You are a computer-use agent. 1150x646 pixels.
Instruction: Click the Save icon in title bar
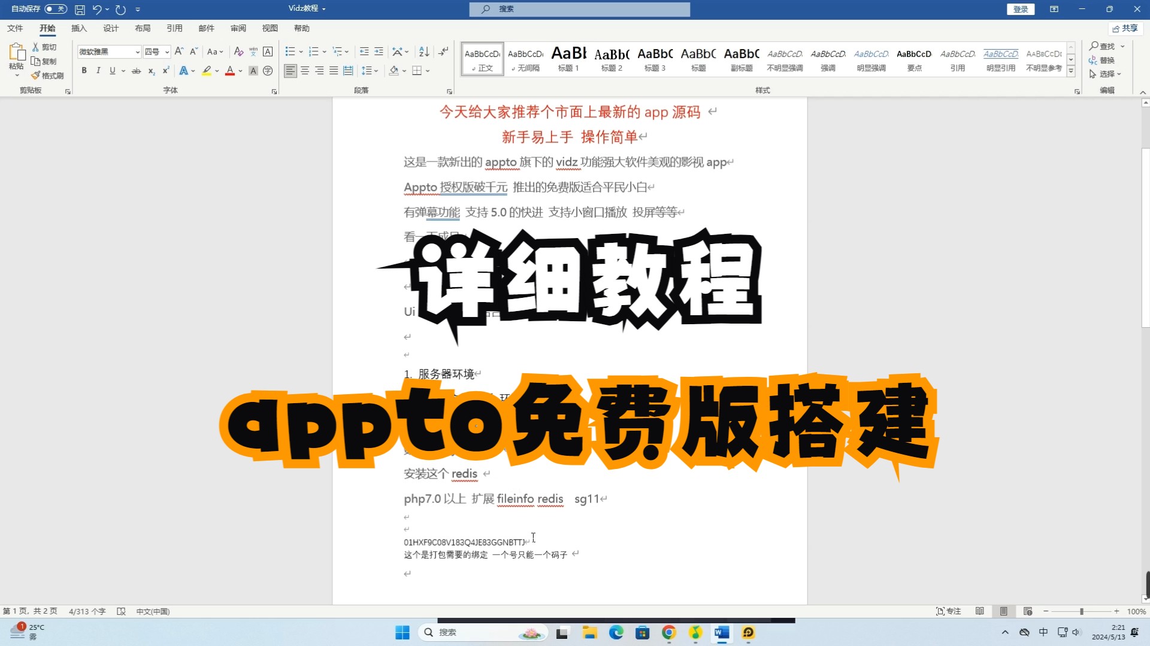(x=80, y=9)
